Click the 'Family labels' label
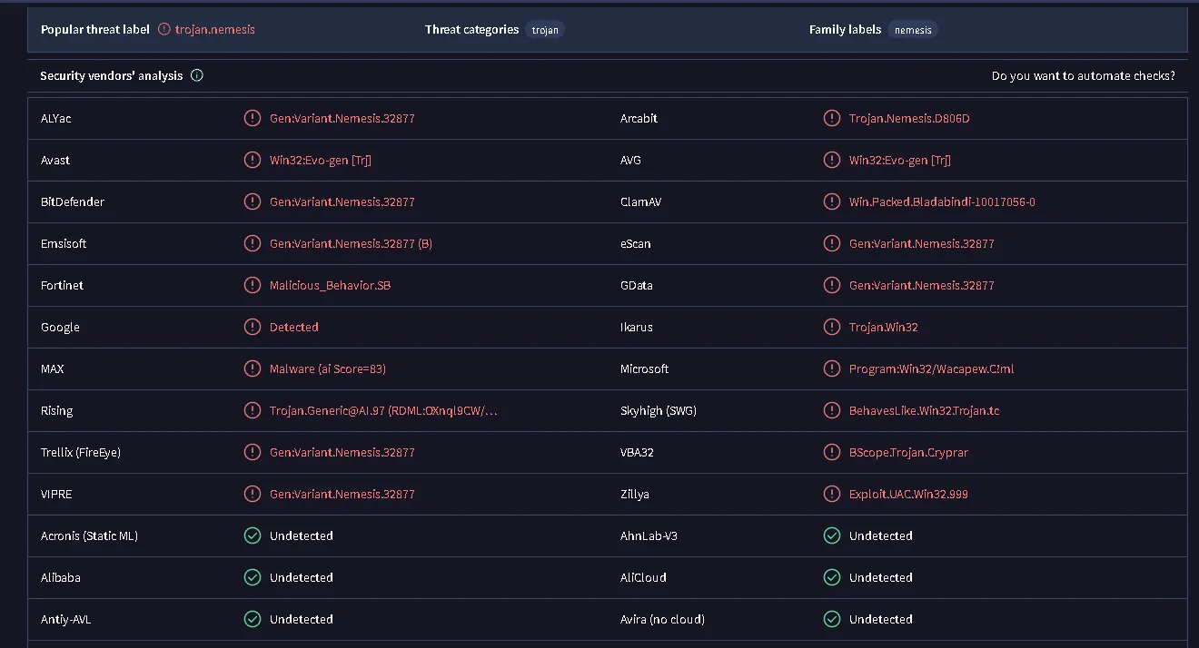Viewport: 1199px width, 648px height. pyautogui.click(x=846, y=29)
